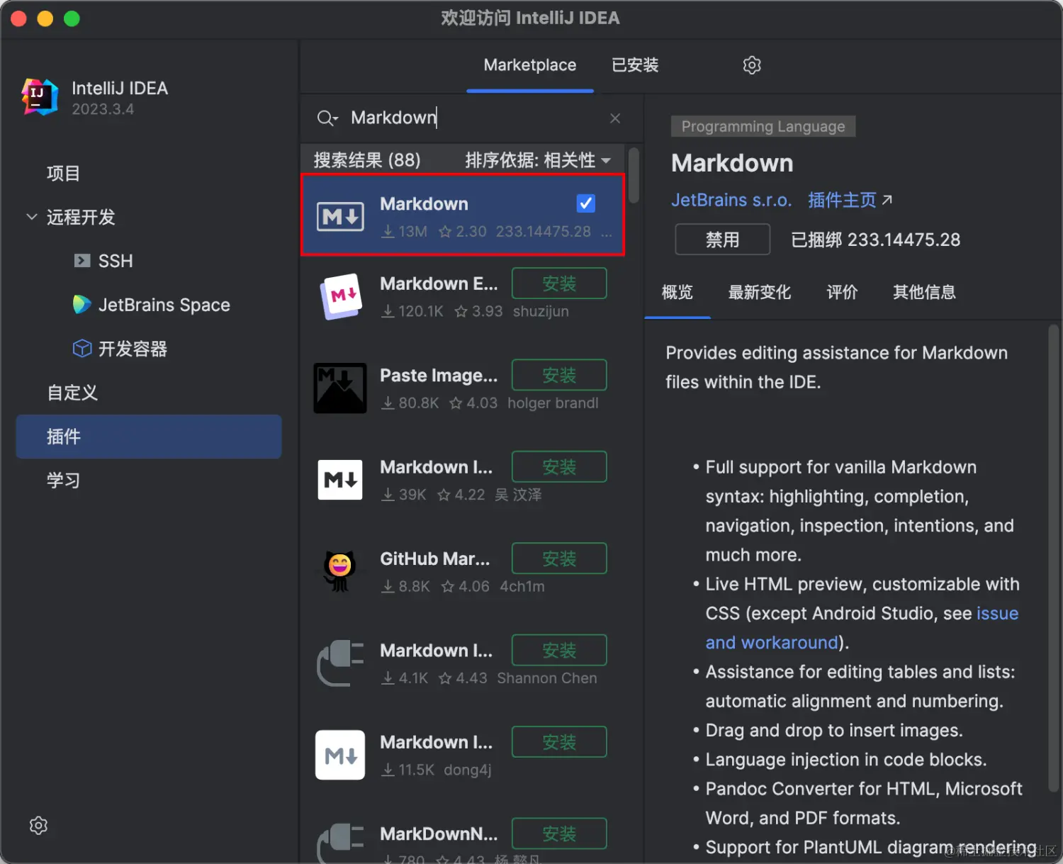Viewport: 1063px width, 864px height.
Task: Click the SSH terminal icon
Action: [x=82, y=261]
